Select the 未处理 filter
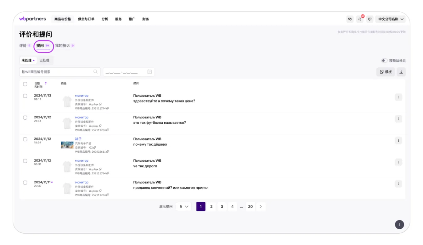423x245 pixels. point(28,60)
